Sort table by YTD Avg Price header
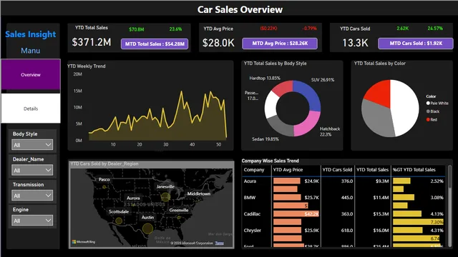 pos(288,170)
